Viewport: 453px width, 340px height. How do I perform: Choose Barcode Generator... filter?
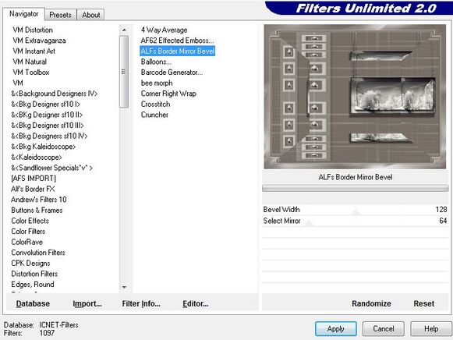click(172, 73)
